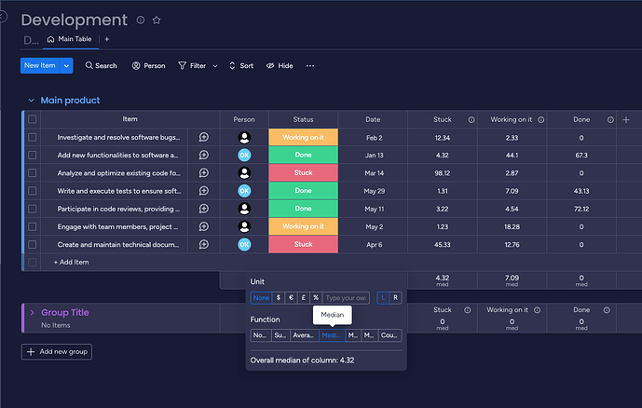Open the New Item dropdown arrow

coord(66,66)
